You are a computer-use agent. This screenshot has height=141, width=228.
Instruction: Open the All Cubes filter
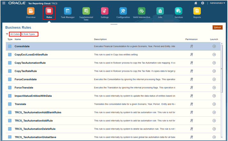(x=15, y=34)
